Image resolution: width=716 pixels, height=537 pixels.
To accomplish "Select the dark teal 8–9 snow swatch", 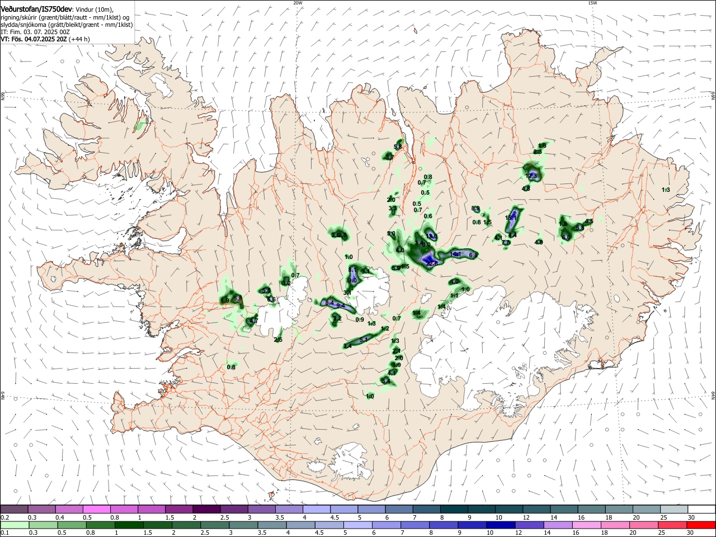I will [454, 509].
